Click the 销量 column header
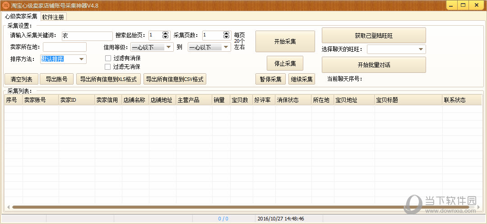Image resolution: width=487 pixels, height=224 pixels. pos(221,100)
